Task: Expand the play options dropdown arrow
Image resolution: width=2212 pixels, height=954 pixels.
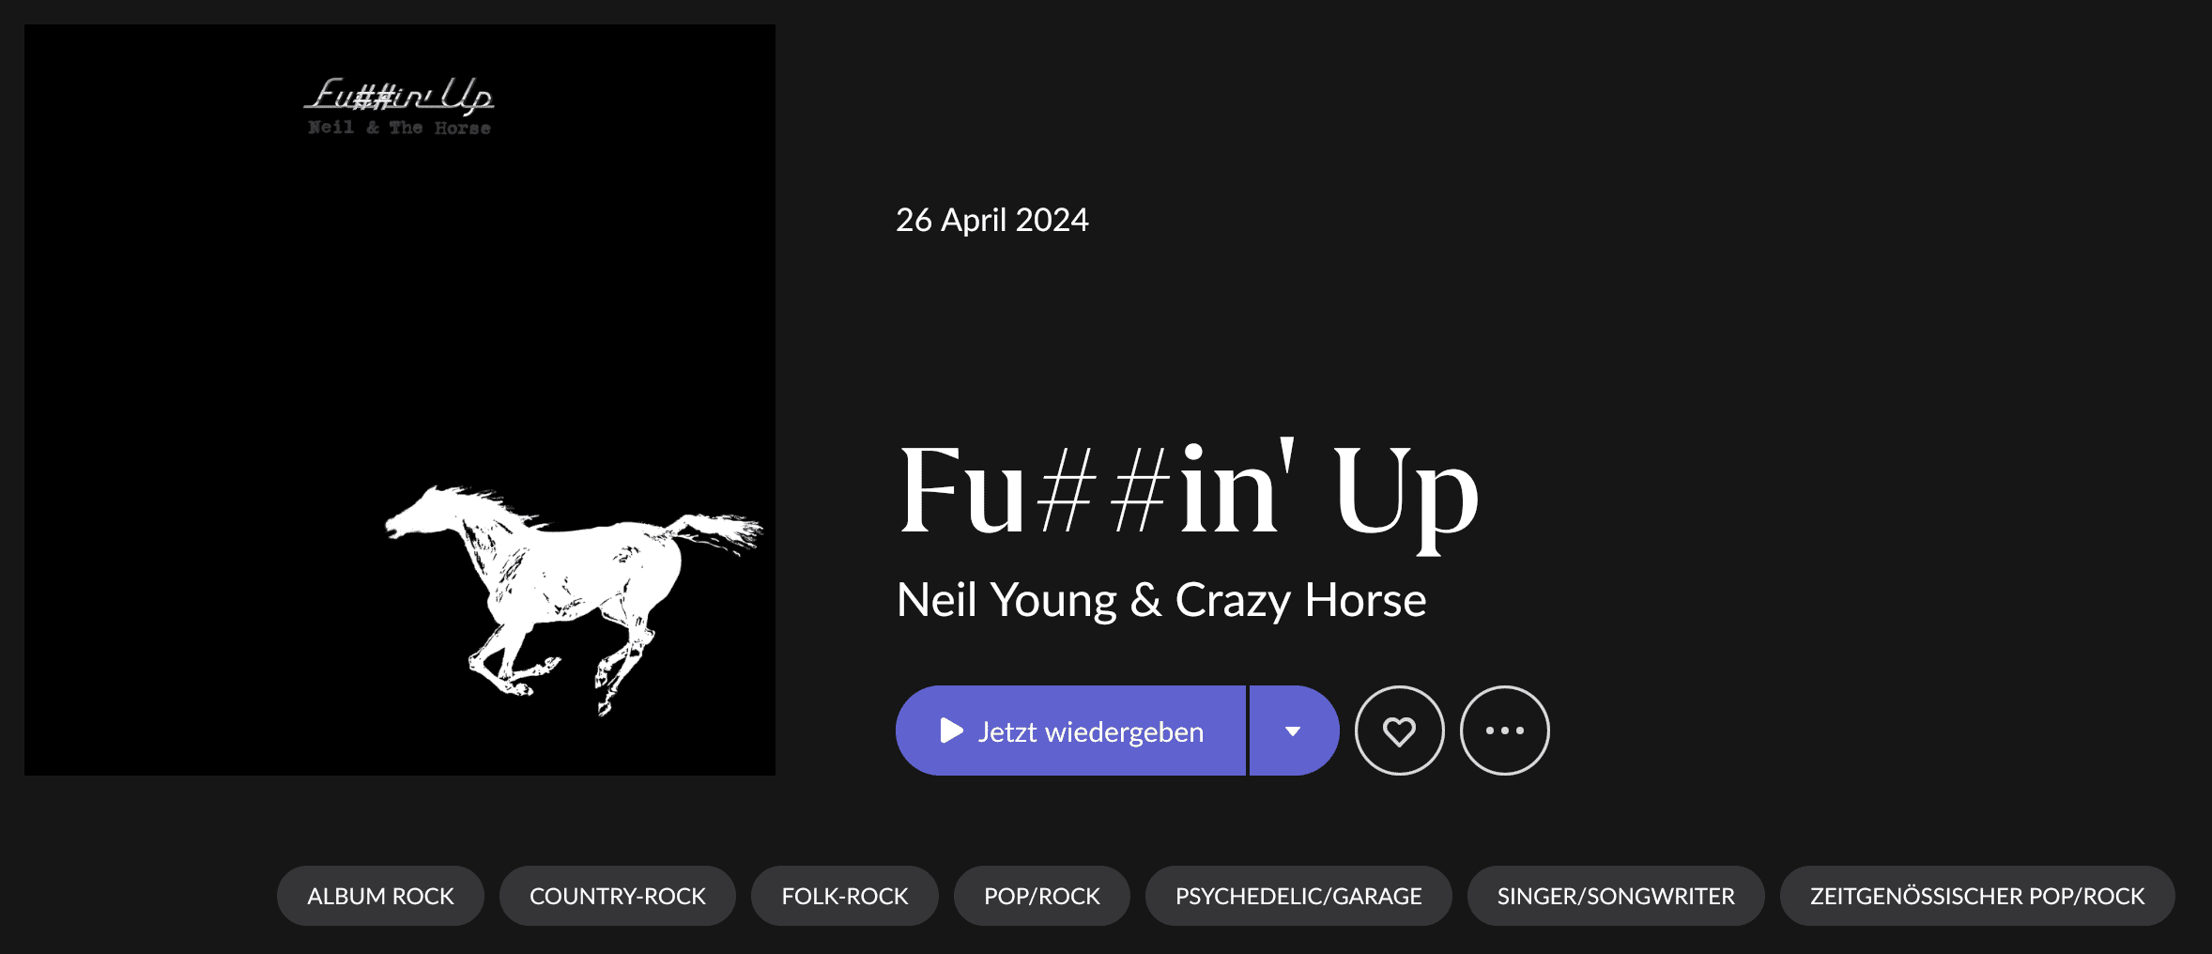Action: pos(1293,731)
